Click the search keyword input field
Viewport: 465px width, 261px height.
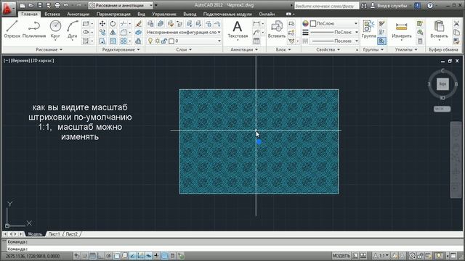coord(326,5)
